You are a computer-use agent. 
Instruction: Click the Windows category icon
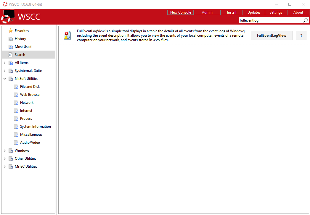click(11, 151)
